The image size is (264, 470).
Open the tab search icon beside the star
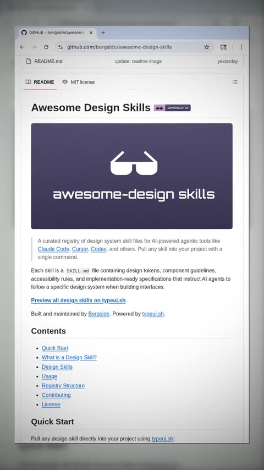pos(223,47)
